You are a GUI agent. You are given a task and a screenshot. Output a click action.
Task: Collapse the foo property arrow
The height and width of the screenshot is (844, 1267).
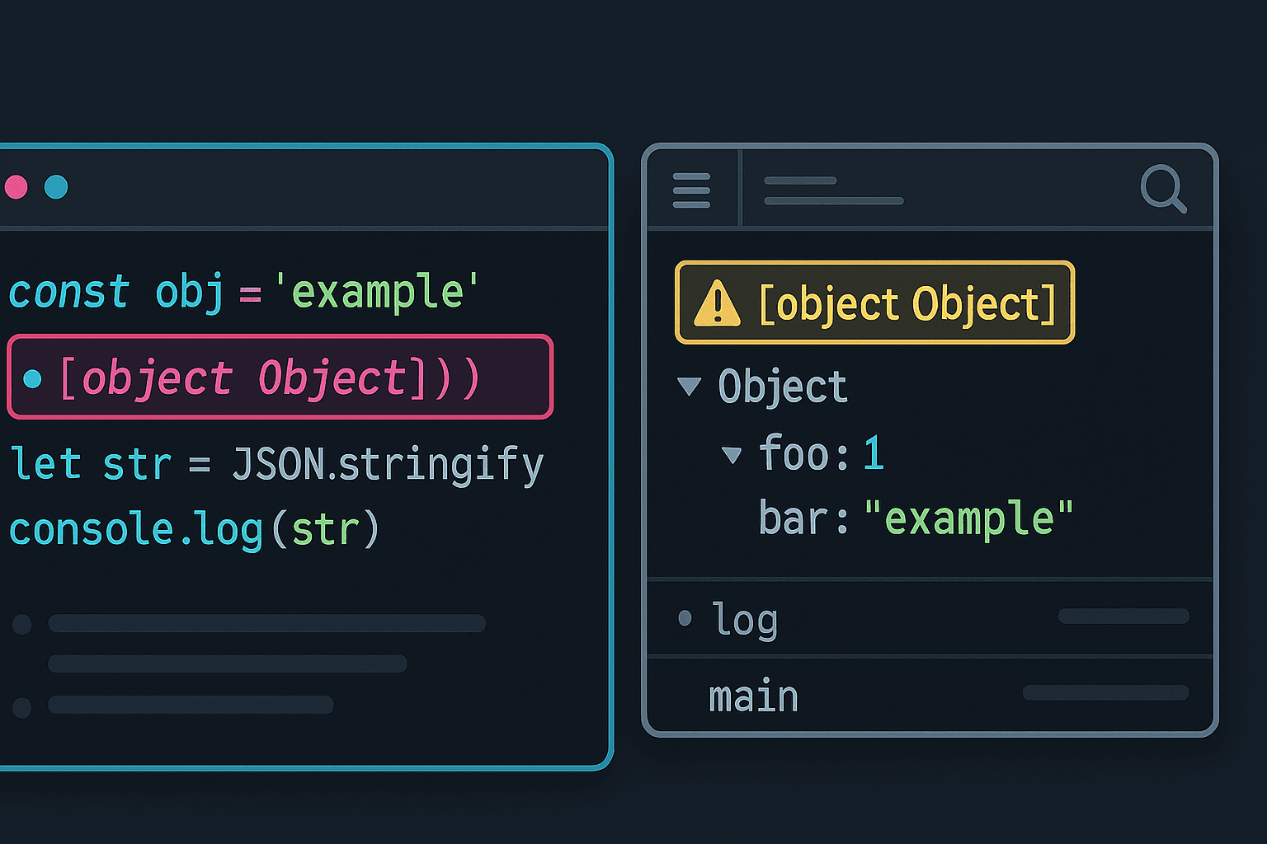point(732,454)
